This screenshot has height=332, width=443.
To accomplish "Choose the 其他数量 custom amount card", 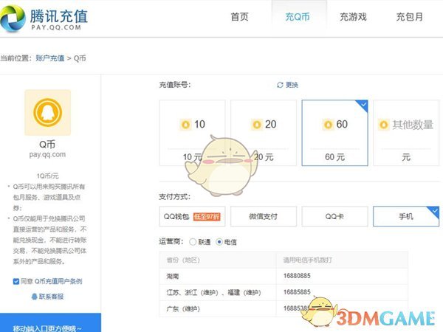I will pyautogui.click(x=406, y=133).
